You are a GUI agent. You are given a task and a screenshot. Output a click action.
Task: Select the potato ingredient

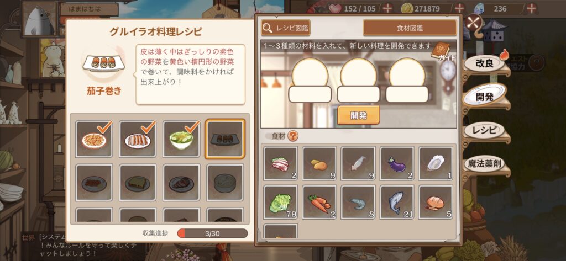[319, 163]
